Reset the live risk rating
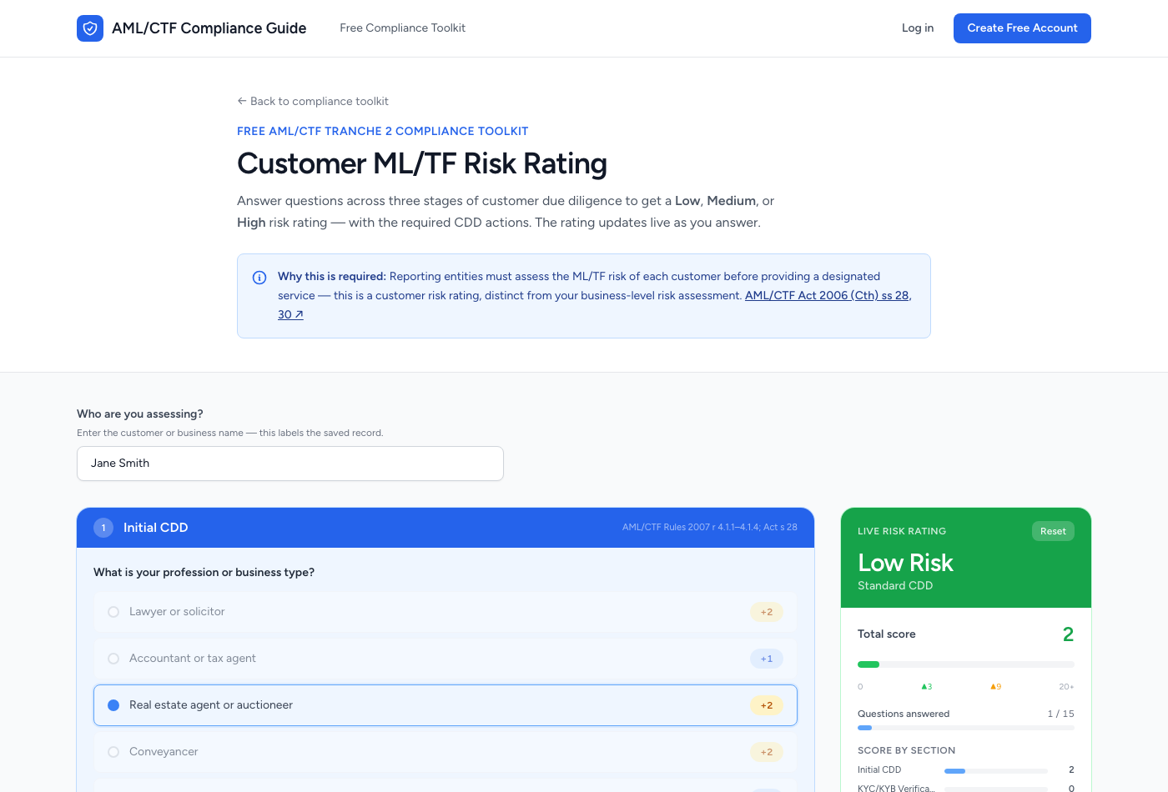 click(1053, 531)
